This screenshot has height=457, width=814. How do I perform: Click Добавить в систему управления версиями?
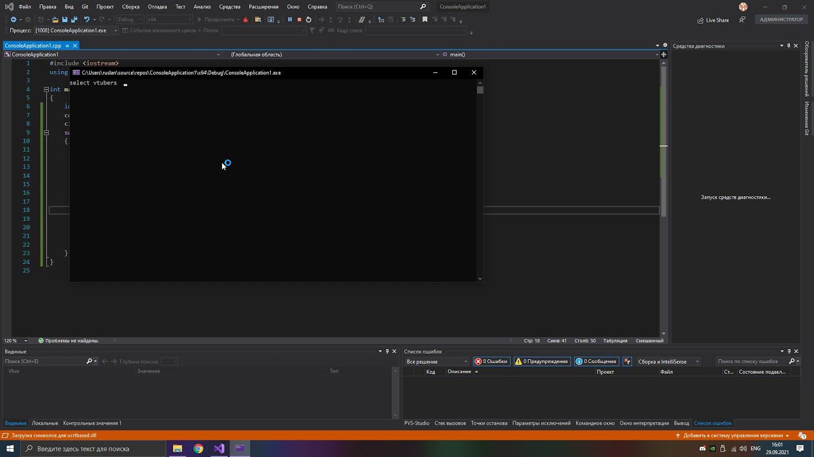[x=732, y=436]
